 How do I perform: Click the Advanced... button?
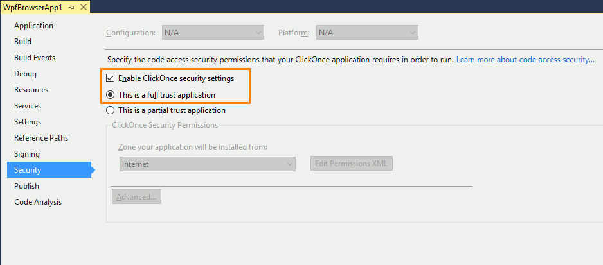[x=136, y=197]
